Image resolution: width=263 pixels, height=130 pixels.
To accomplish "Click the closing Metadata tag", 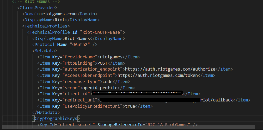I will [x=46, y=112].
